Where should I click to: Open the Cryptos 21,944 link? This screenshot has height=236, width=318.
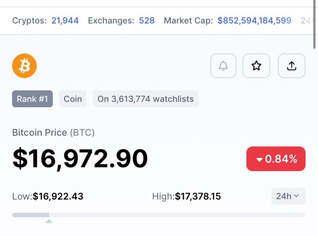[65, 21]
